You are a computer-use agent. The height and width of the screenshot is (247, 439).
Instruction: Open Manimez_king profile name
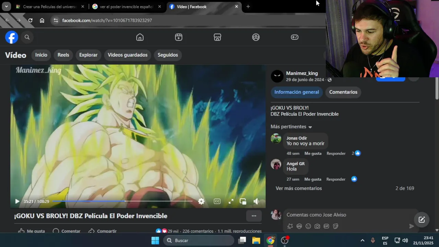302,73
